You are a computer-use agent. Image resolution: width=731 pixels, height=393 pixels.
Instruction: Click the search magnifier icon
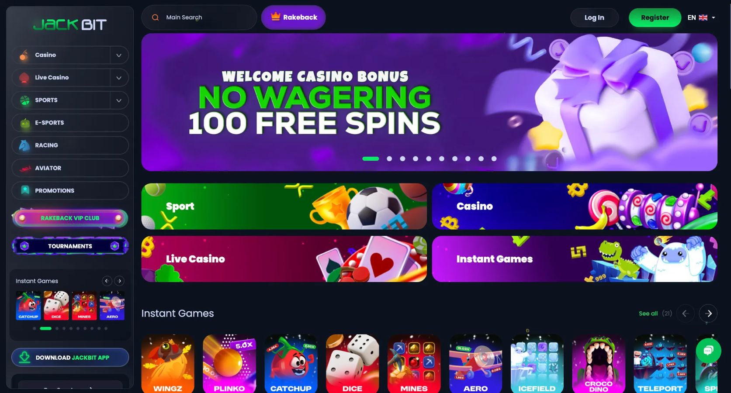click(155, 17)
